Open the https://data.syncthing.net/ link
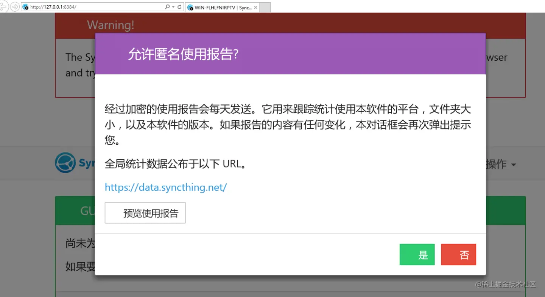 tap(166, 187)
